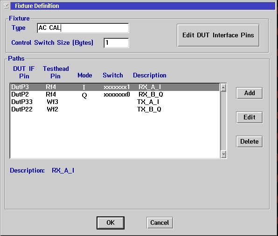Select the DutP33 Wf3 path row

[115, 102]
